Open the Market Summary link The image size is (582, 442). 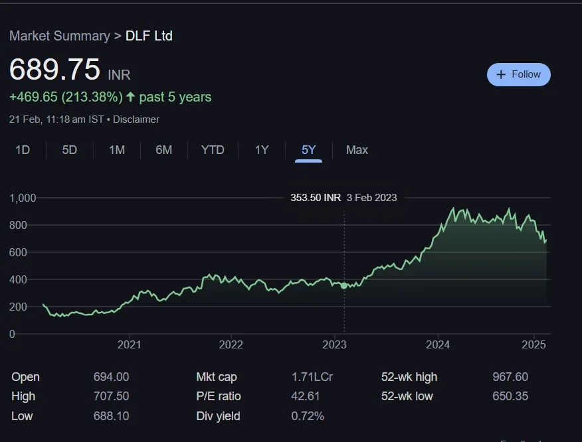[60, 36]
